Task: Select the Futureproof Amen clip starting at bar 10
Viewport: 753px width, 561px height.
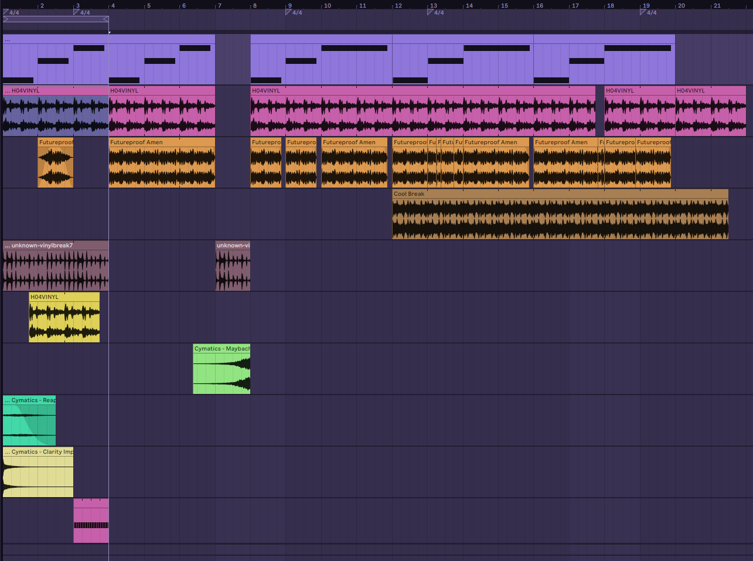Action: (355, 162)
